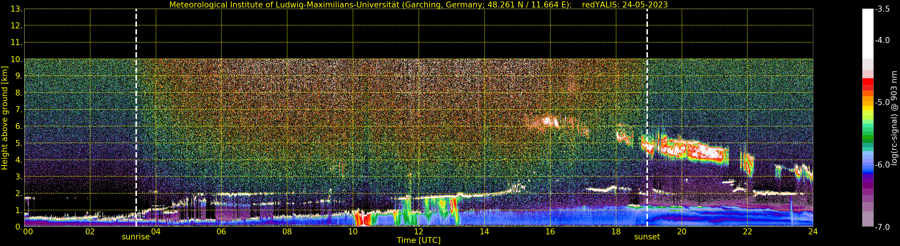900x246 pixels.
Task: Click the 06 tick on time axis
Action: (222, 231)
